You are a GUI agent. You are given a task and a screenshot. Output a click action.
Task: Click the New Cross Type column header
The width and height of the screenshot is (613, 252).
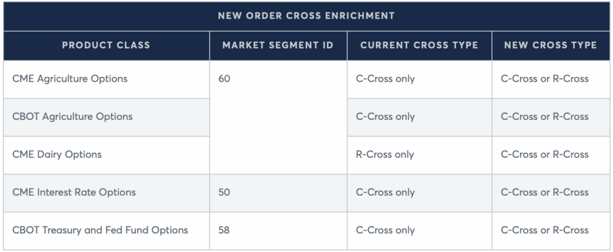(550, 45)
